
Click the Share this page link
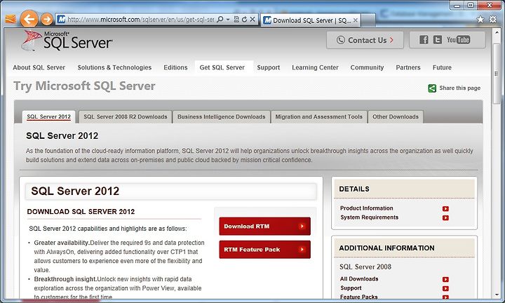(460, 88)
